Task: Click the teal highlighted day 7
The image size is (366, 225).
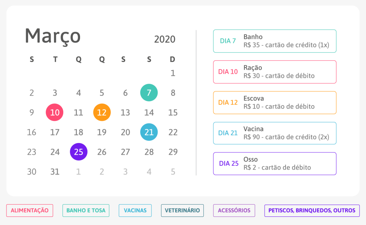Action: (x=149, y=93)
